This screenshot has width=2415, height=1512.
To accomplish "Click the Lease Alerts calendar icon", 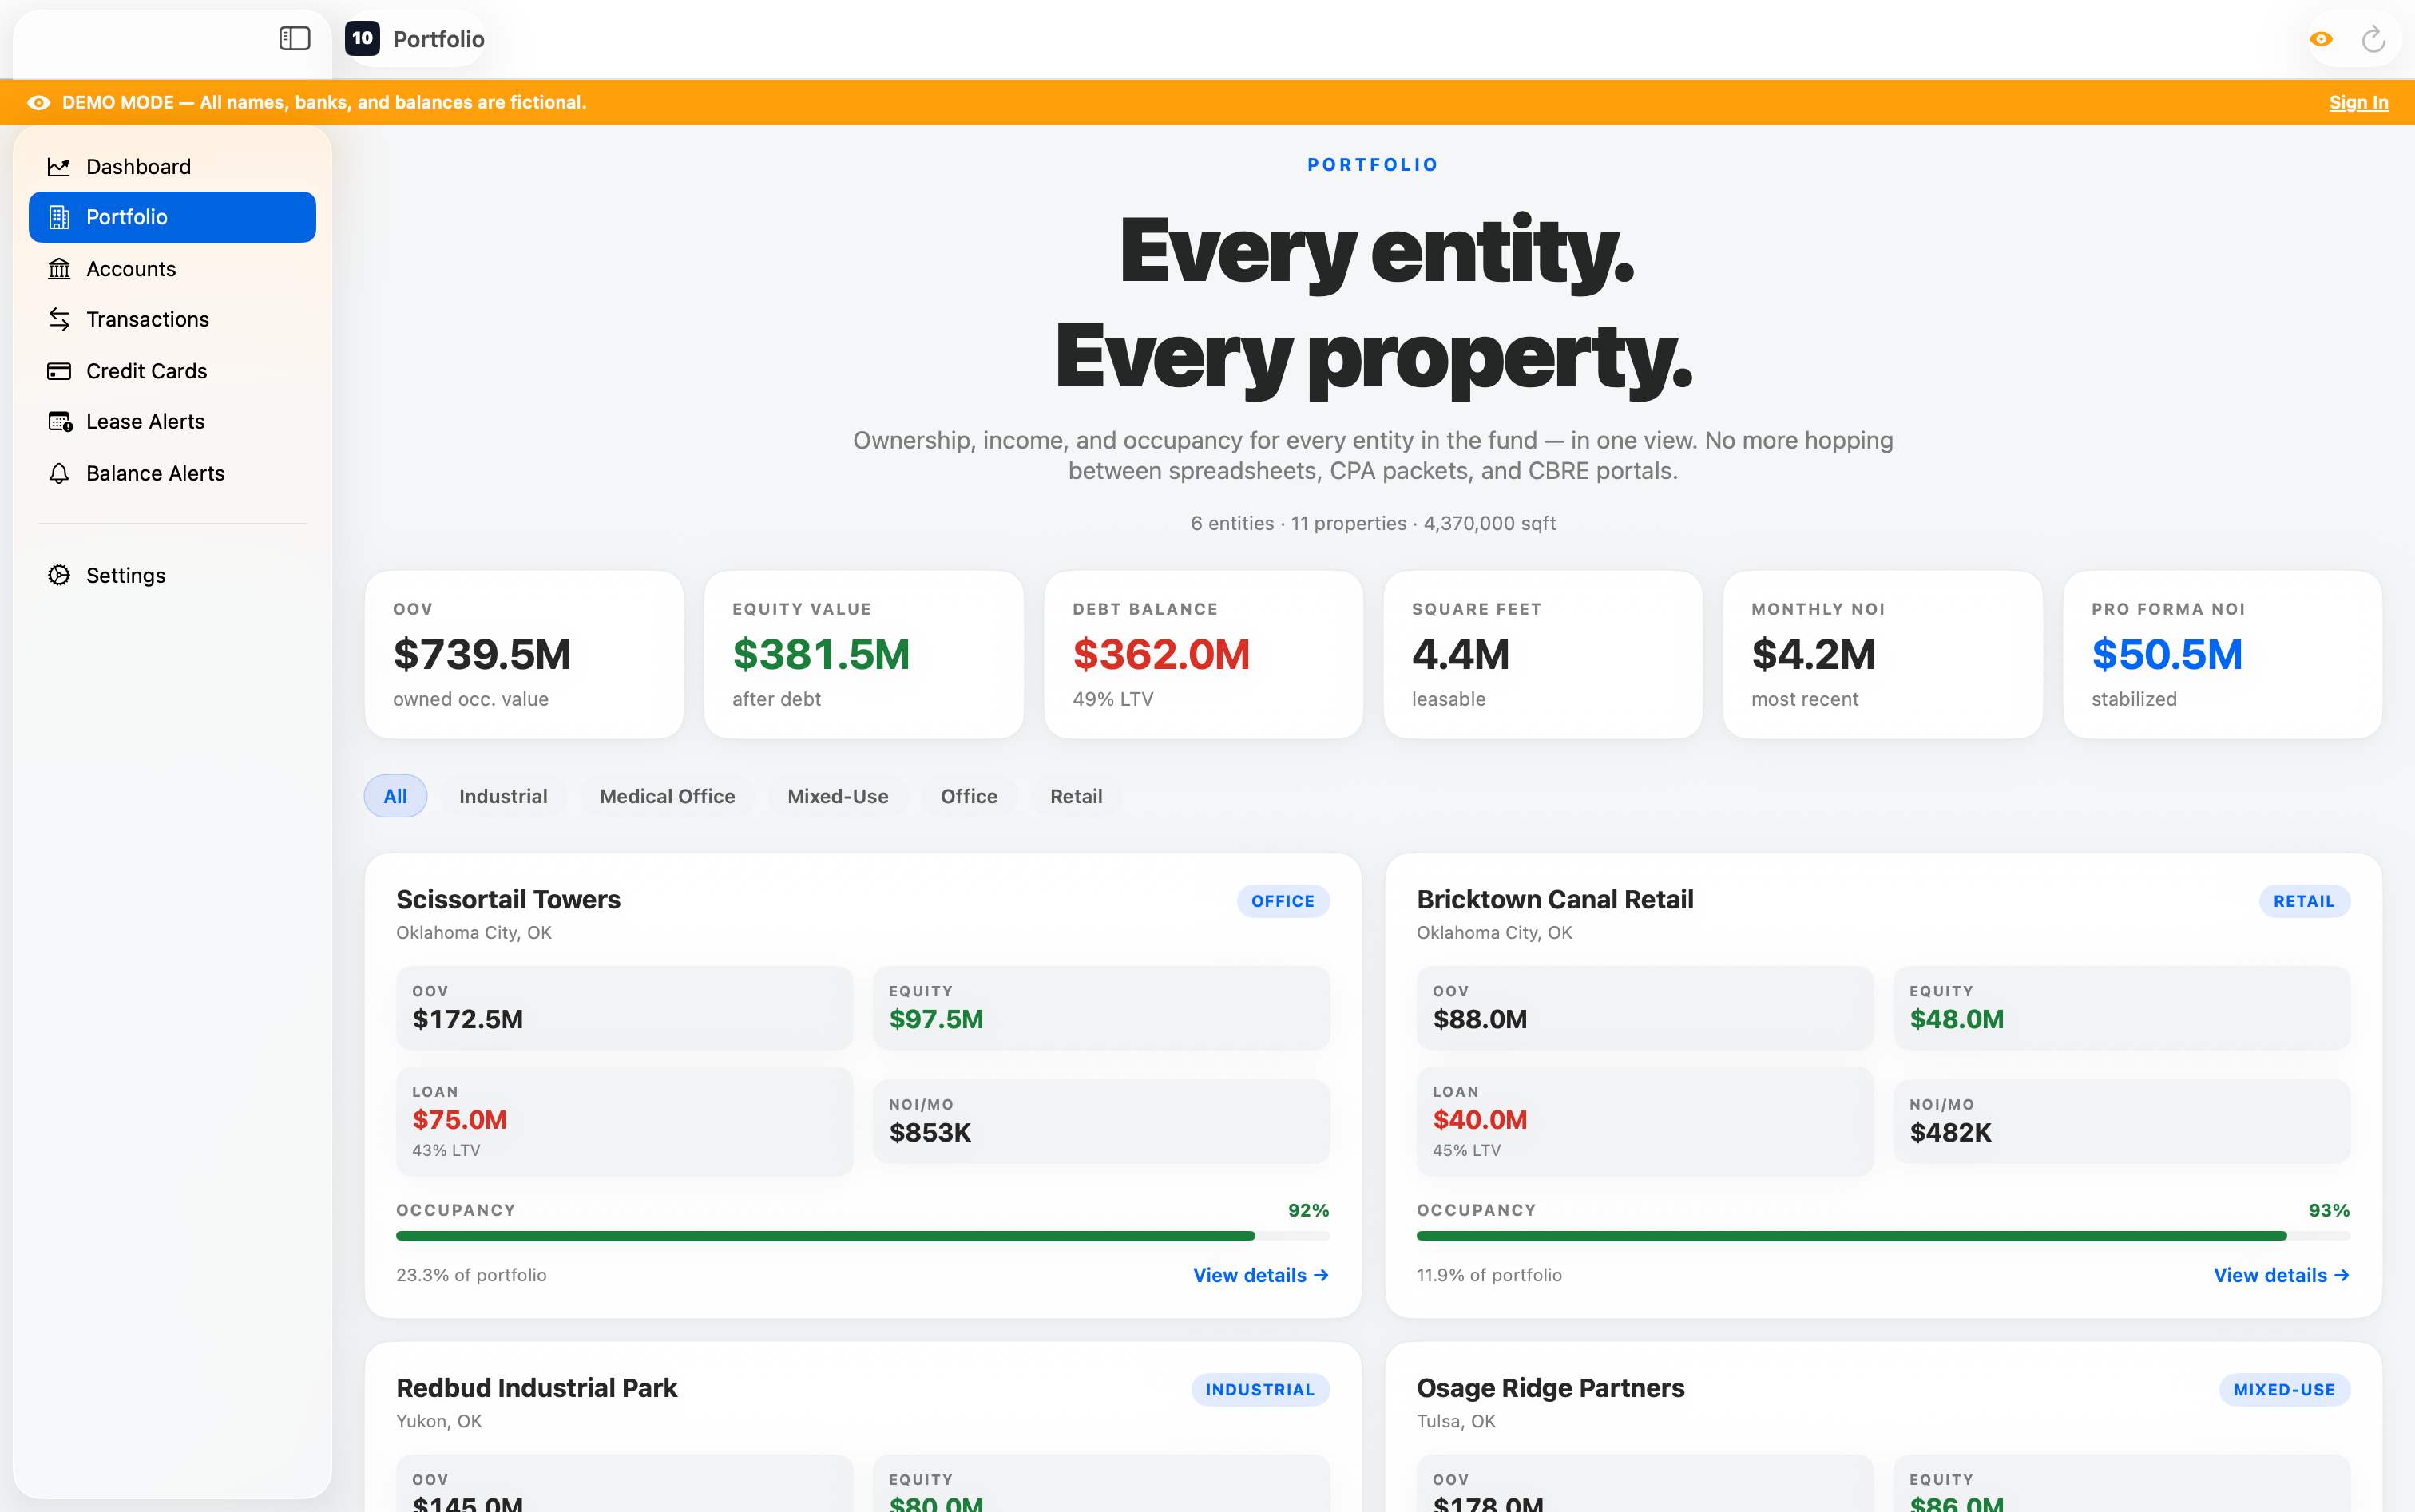I will click(59, 422).
